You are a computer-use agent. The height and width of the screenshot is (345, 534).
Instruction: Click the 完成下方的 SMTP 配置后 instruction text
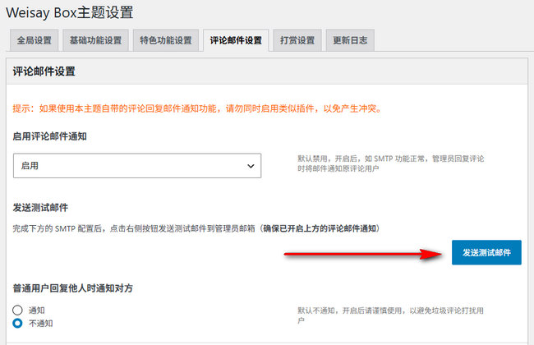[x=196, y=228]
